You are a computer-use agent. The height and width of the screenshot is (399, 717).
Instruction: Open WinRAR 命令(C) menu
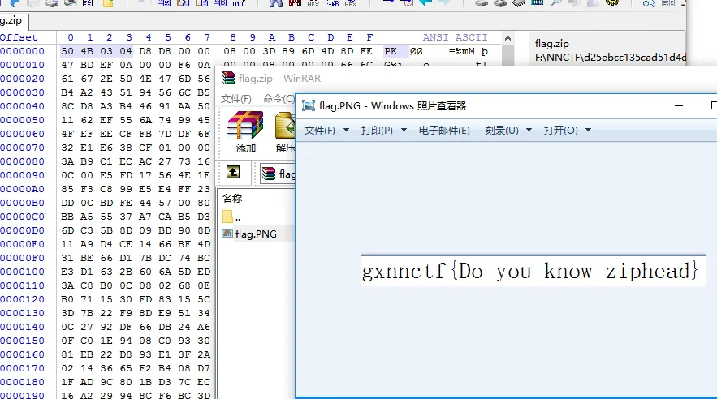coord(279,99)
